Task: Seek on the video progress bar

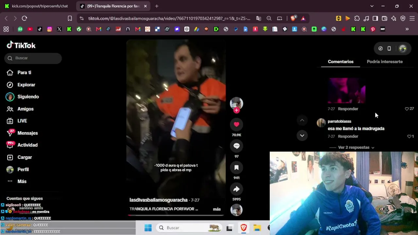Action: point(176,215)
